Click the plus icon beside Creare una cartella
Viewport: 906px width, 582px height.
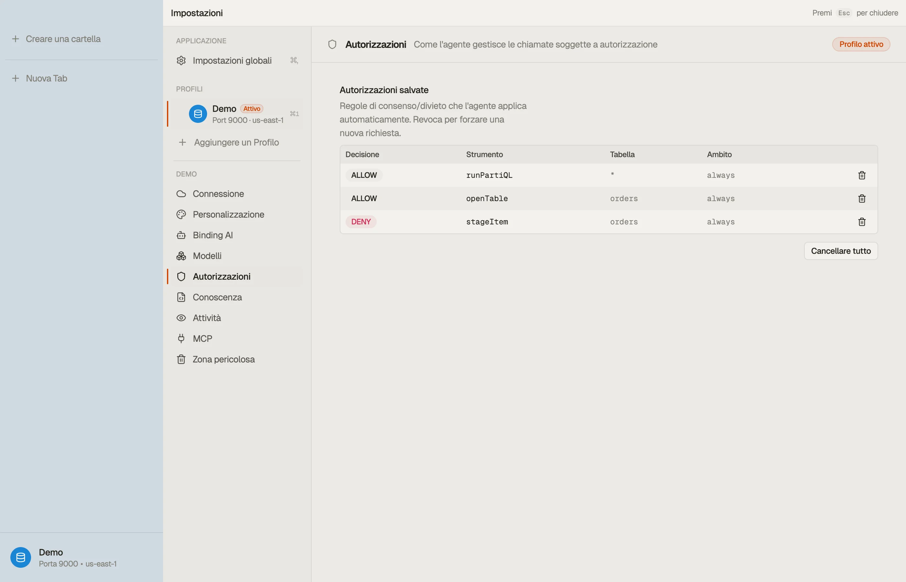[x=16, y=39]
